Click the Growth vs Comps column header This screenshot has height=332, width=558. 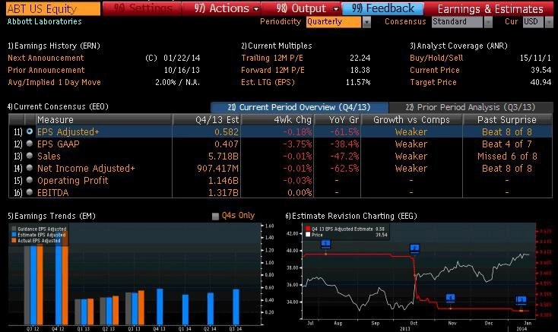point(411,120)
